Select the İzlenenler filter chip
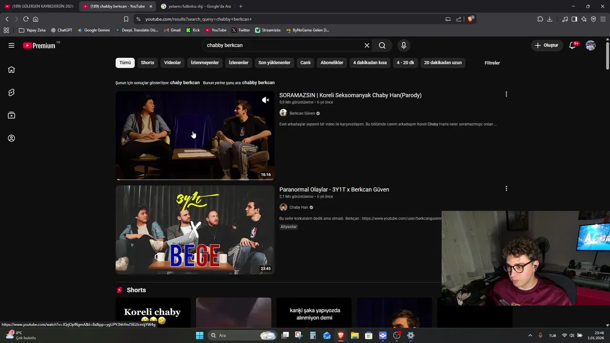 pos(238,63)
